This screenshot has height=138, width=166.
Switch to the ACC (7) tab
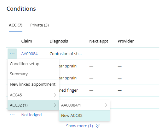pos(15,25)
